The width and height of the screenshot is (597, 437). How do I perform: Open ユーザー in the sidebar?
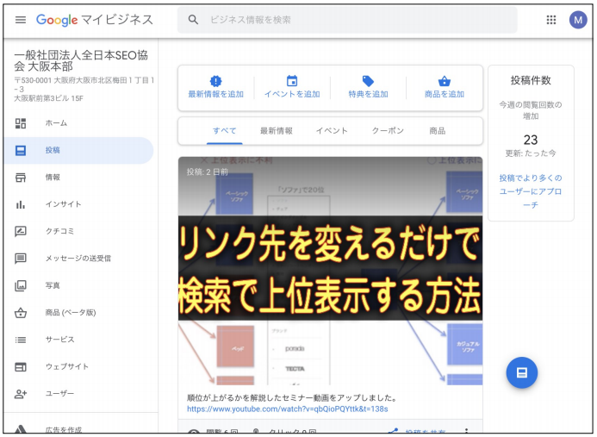click(78, 394)
